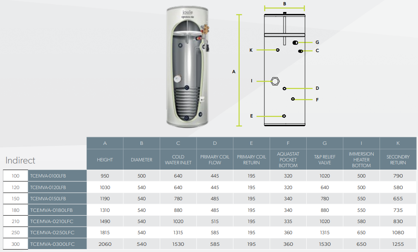Select the 300 litre capacity cell
Viewport: 418px width, 252px height.
(x=15, y=244)
